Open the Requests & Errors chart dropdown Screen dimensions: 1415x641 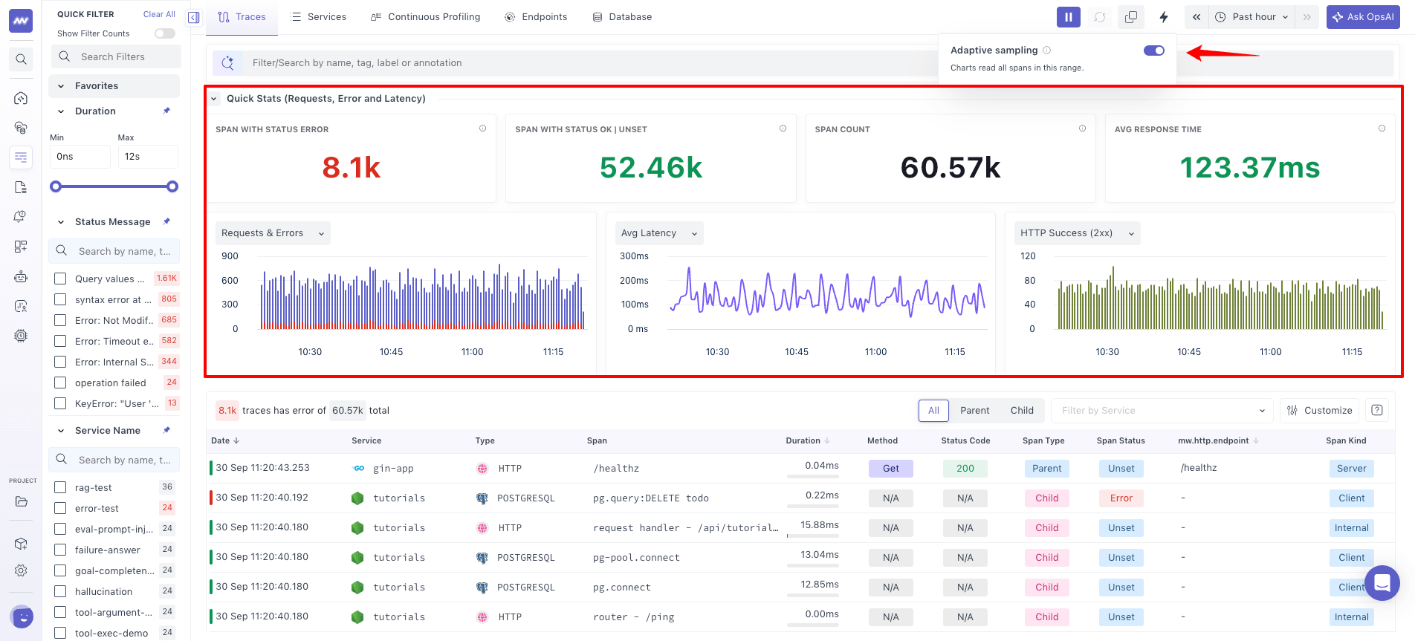point(273,233)
